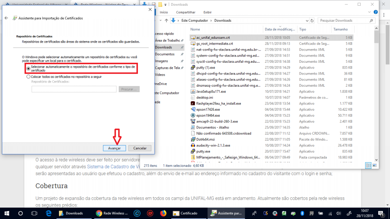The height and width of the screenshot is (219, 390).
Task: Sort files by Tipo column
Action: (303, 29)
